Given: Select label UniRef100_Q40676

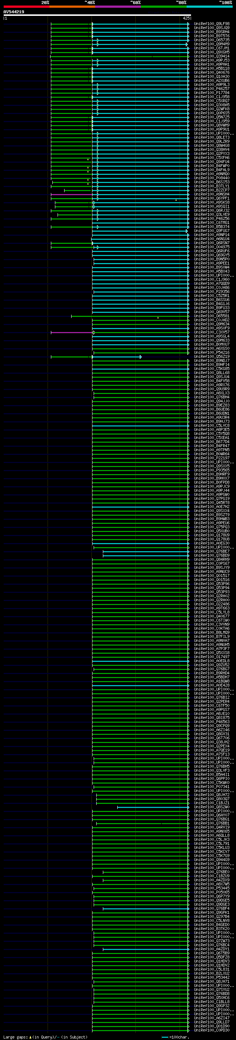Looking at the screenshot, I should point(212,73).
